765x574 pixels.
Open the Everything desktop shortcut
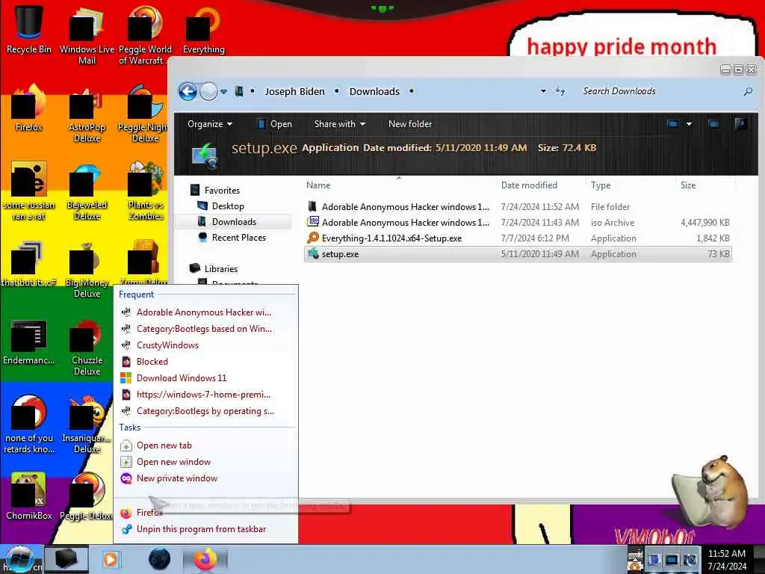pyautogui.click(x=203, y=29)
